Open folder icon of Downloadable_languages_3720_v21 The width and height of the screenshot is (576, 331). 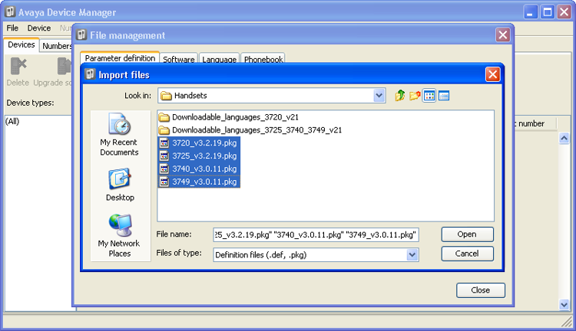pyautogui.click(x=164, y=117)
